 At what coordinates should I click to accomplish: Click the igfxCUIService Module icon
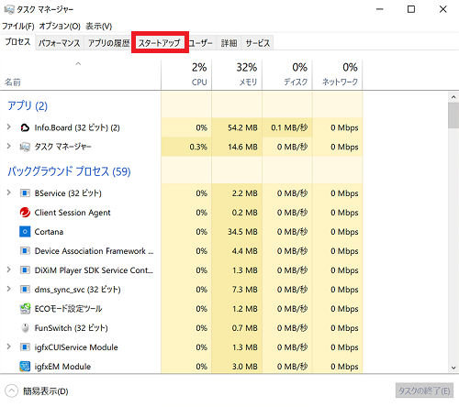[25, 347]
